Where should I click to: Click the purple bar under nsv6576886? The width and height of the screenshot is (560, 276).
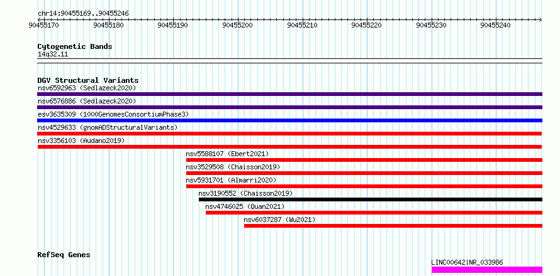click(289, 107)
